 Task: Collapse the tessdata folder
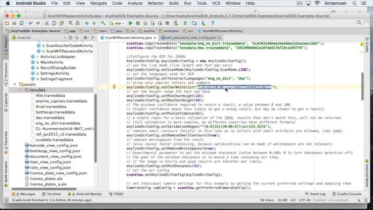20,90
